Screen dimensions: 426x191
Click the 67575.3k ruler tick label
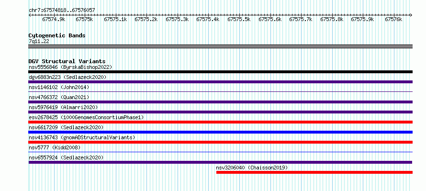pyautogui.click(x=177, y=20)
